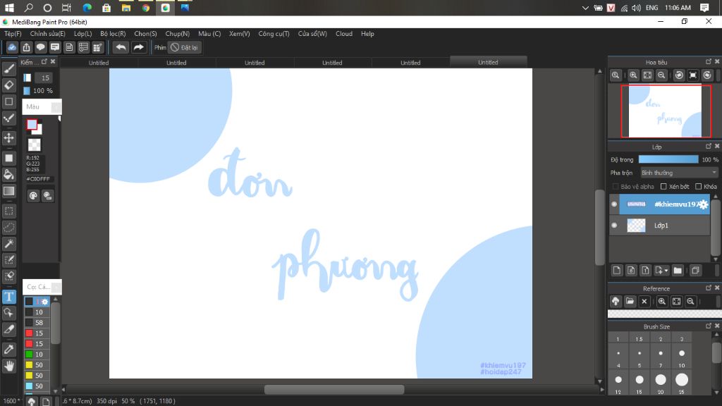The height and width of the screenshot is (406, 722).
Task: Enable the Khóa checkbox
Action: point(699,186)
